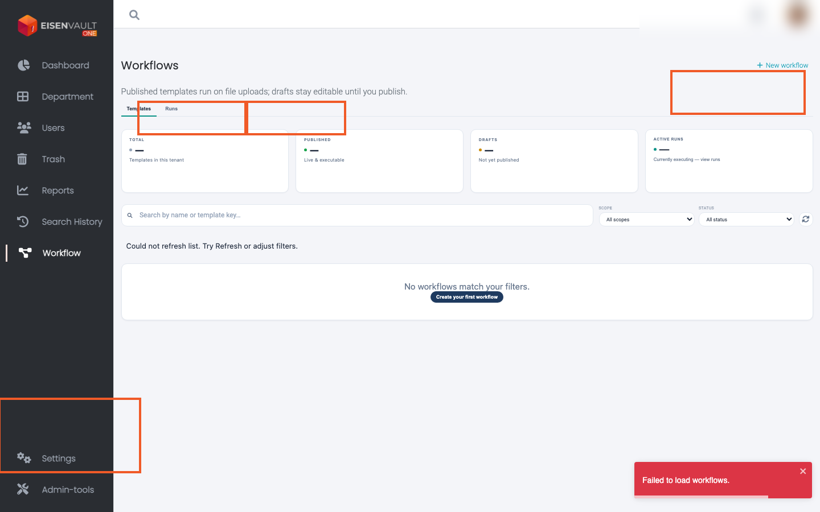Click the New workflow link

pyautogui.click(x=782, y=65)
